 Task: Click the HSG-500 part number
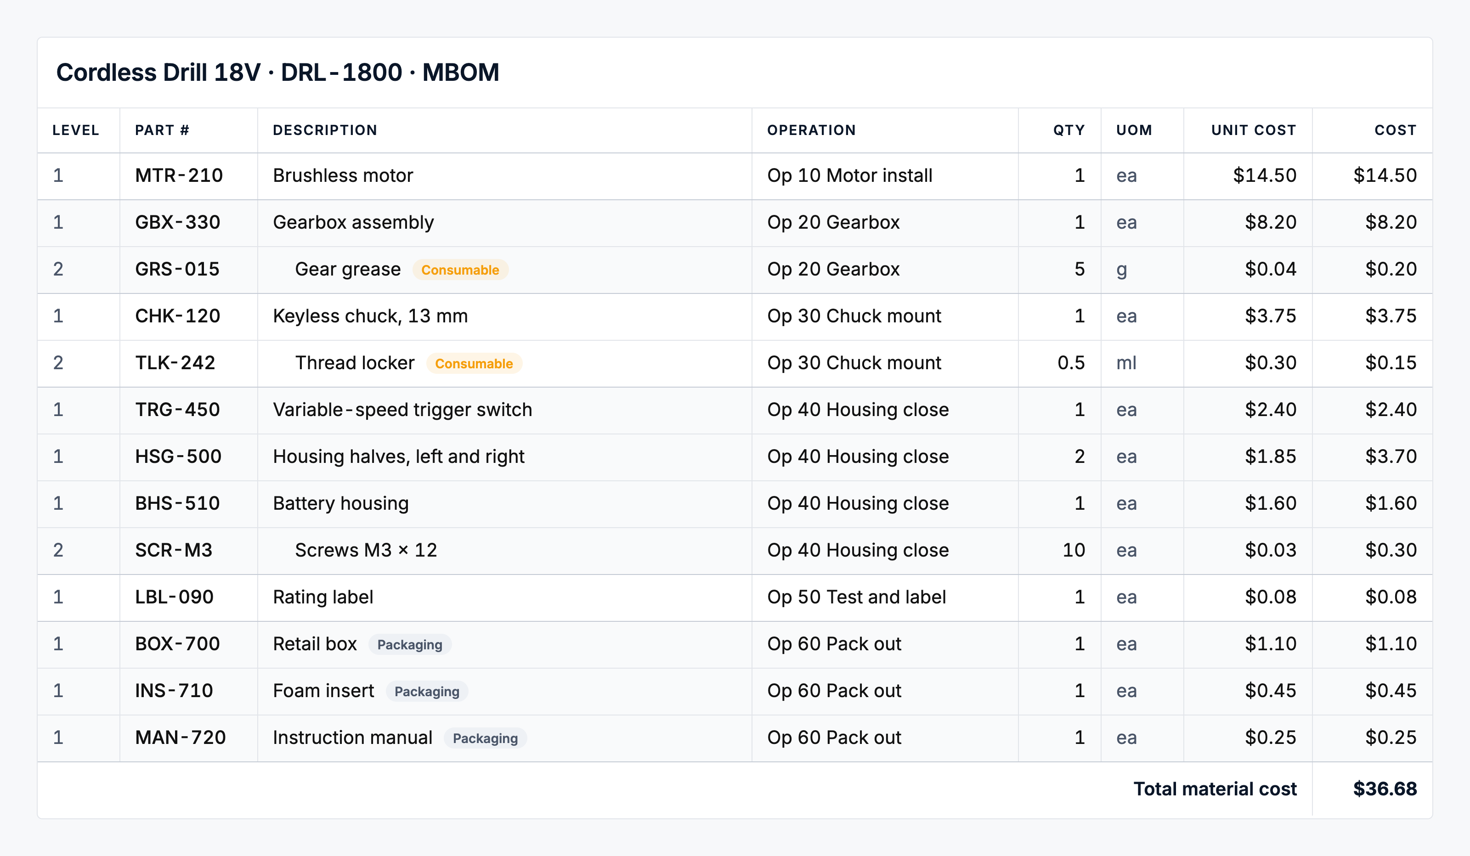[x=178, y=456]
